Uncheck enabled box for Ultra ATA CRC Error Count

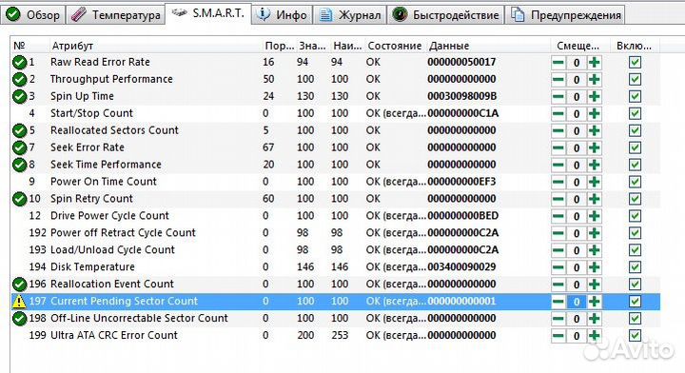[x=635, y=336]
